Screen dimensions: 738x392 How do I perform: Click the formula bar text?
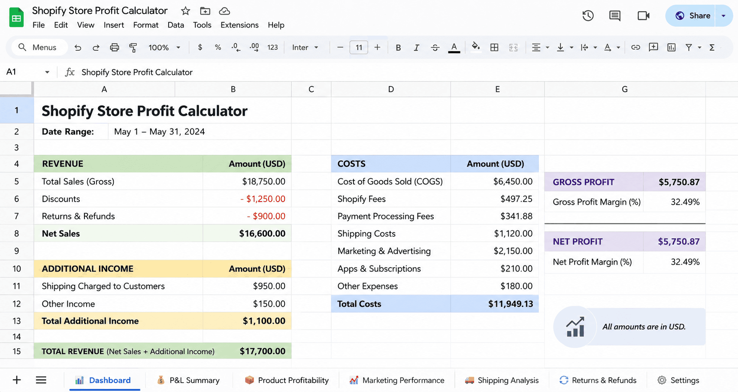point(137,72)
